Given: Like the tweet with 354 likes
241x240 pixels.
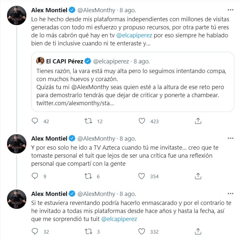Looking at the screenshot, I should [x=142, y=176].
